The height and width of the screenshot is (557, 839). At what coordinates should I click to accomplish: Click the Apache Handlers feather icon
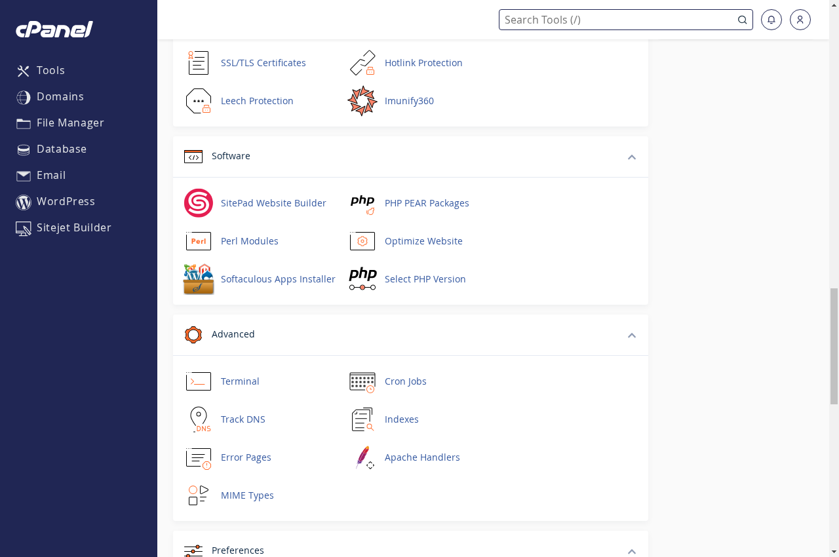(364, 457)
